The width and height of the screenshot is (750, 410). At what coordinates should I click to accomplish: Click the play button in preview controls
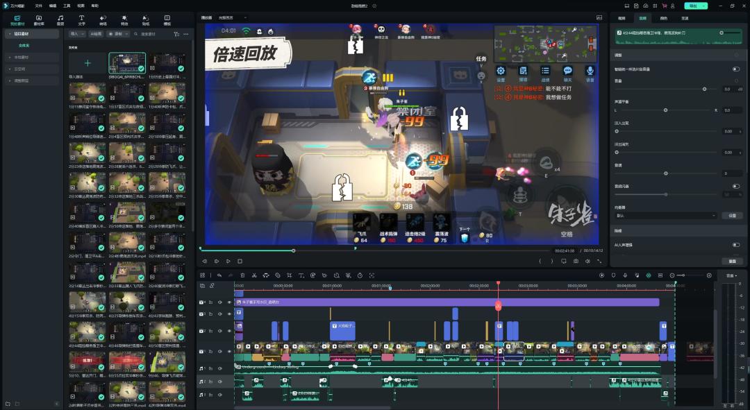pos(228,262)
